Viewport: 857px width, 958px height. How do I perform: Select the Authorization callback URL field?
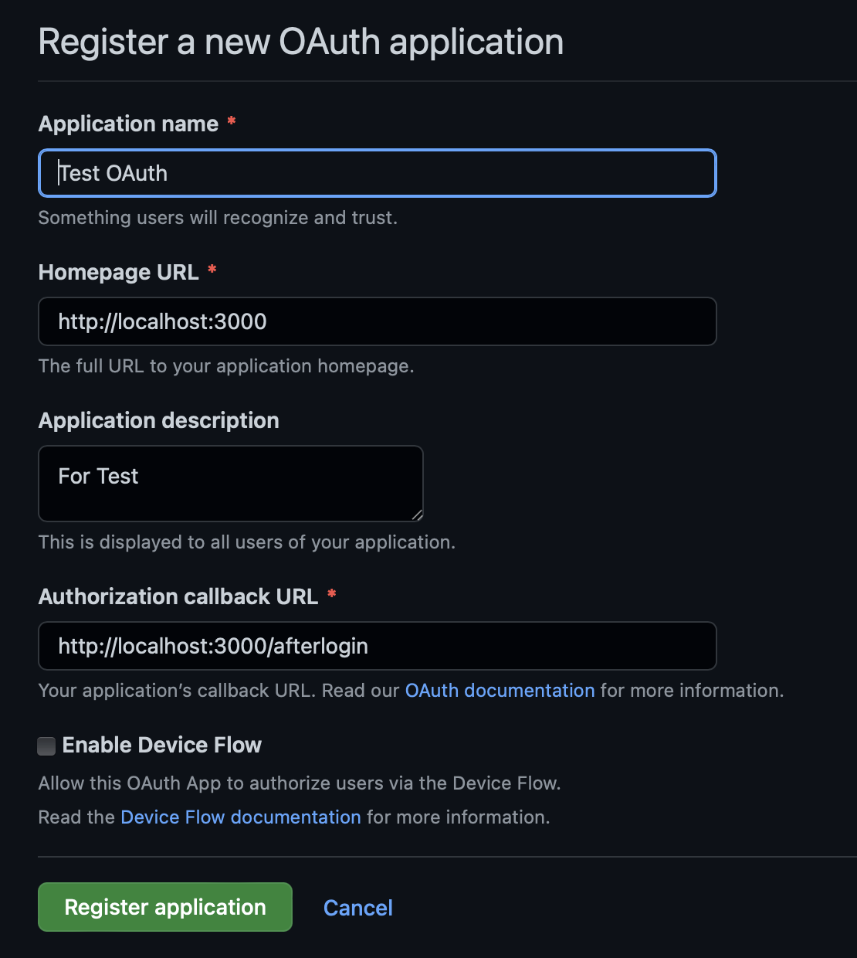coord(378,646)
